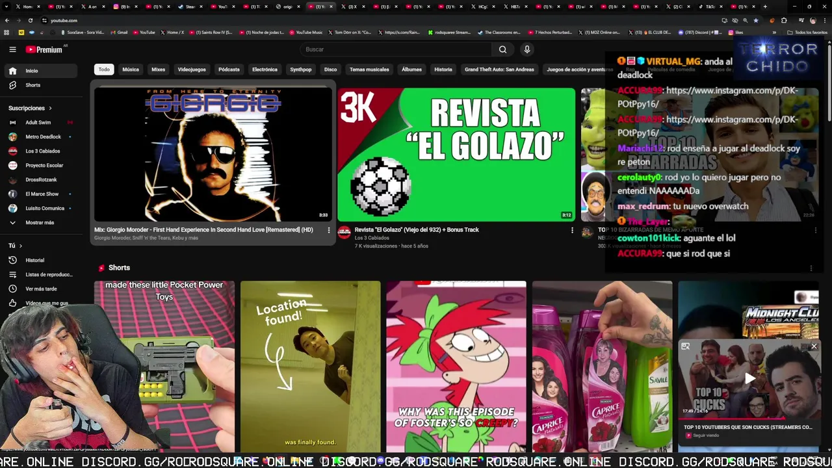
Task: Click the Buscar search field
Action: pos(396,49)
